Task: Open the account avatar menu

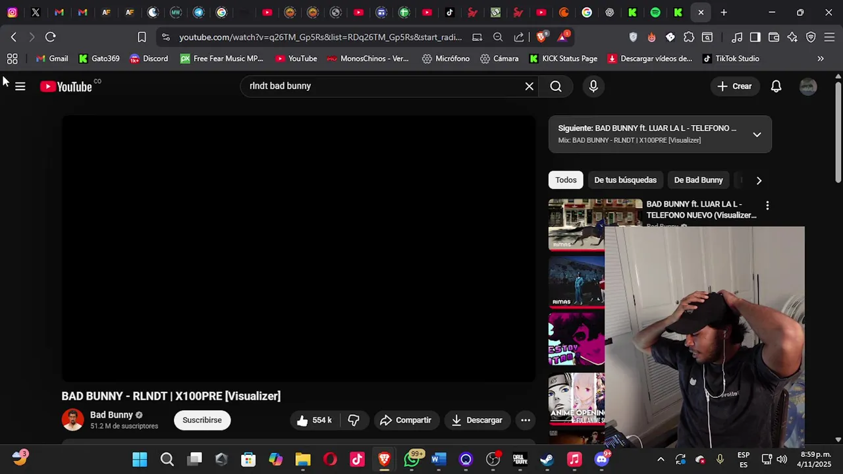Action: pyautogui.click(x=808, y=86)
